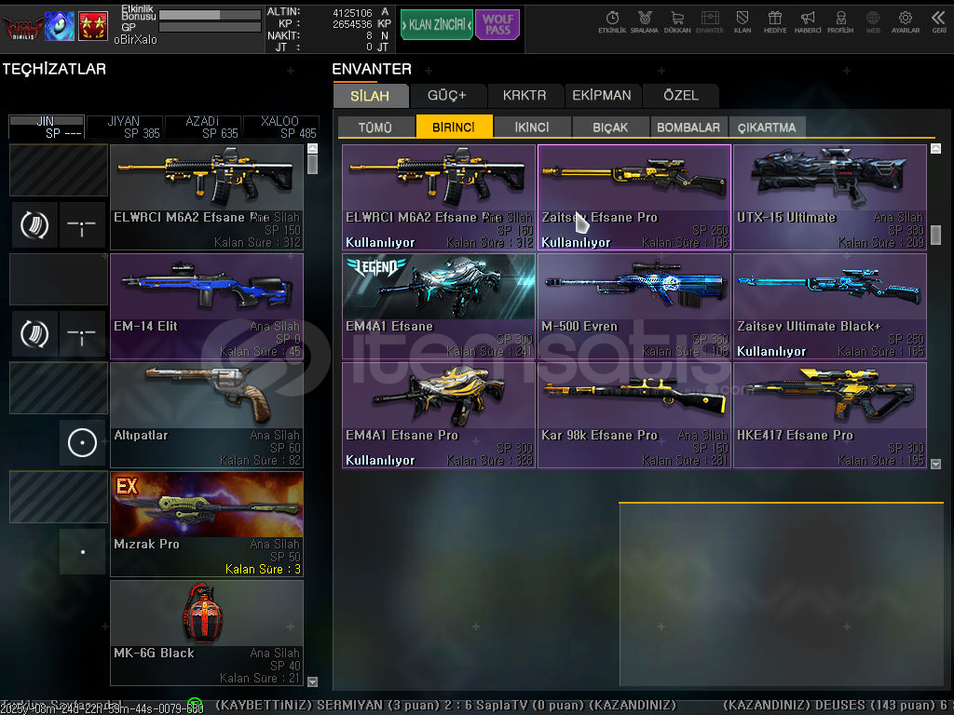The image size is (954, 715).
Task: Open the Sıralama ranking icon
Action: (645, 22)
